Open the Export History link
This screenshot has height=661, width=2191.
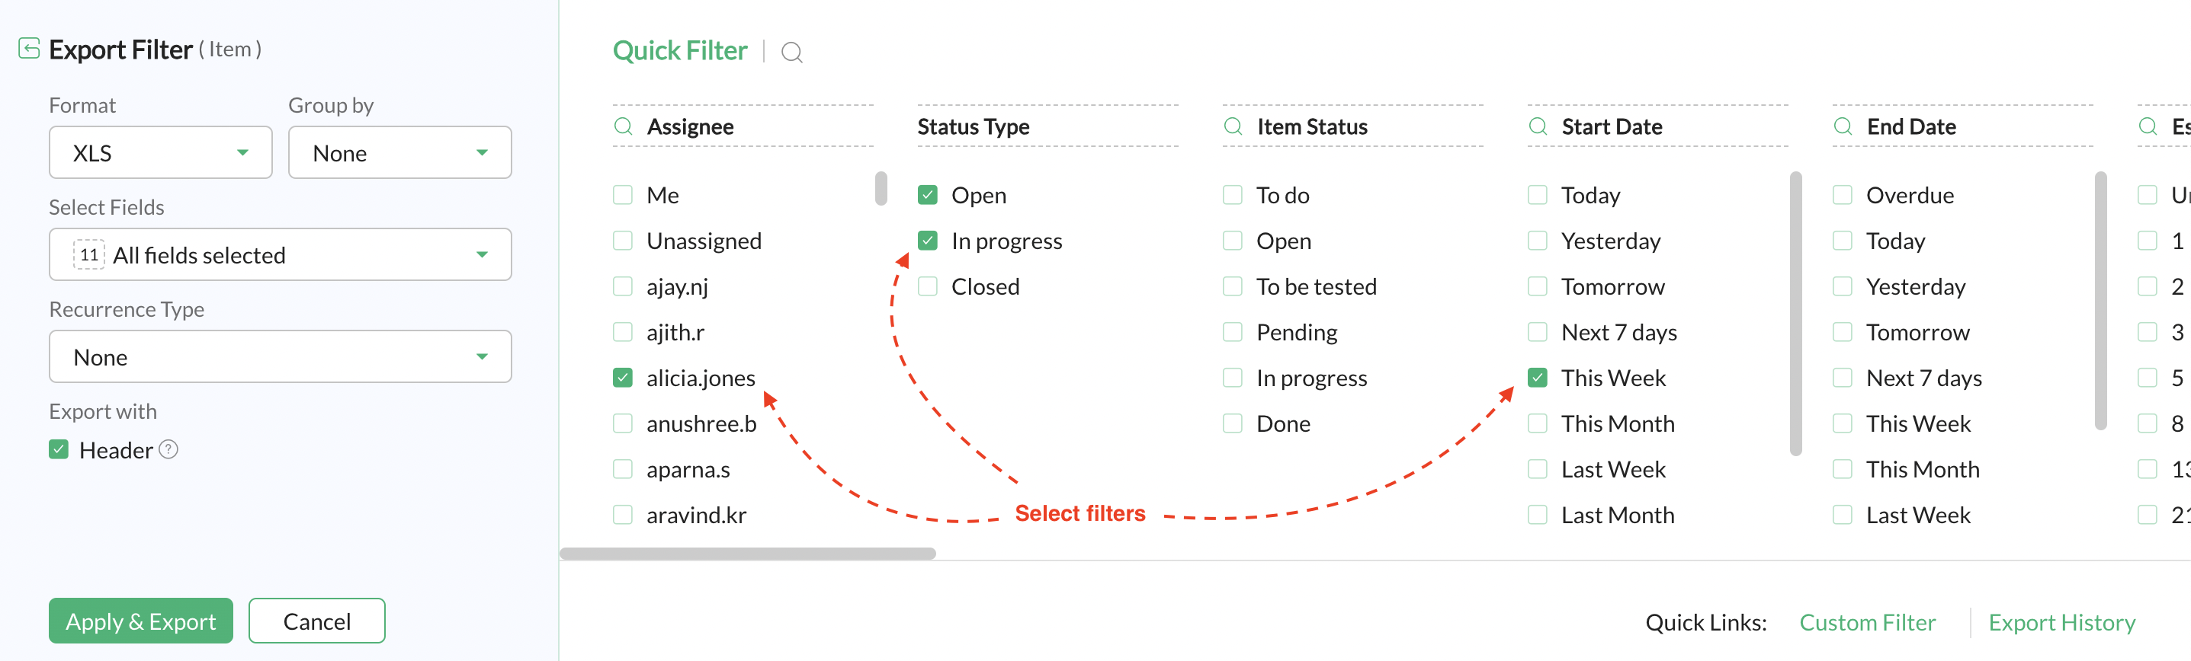coord(2061,623)
